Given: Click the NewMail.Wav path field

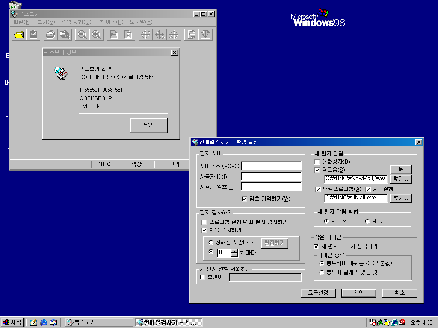Looking at the screenshot, I should [x=356, y=179].
